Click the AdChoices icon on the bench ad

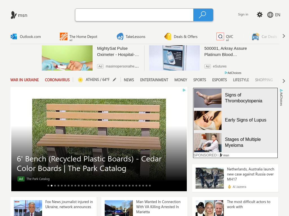pyautogui.click(x=184, y=90)
